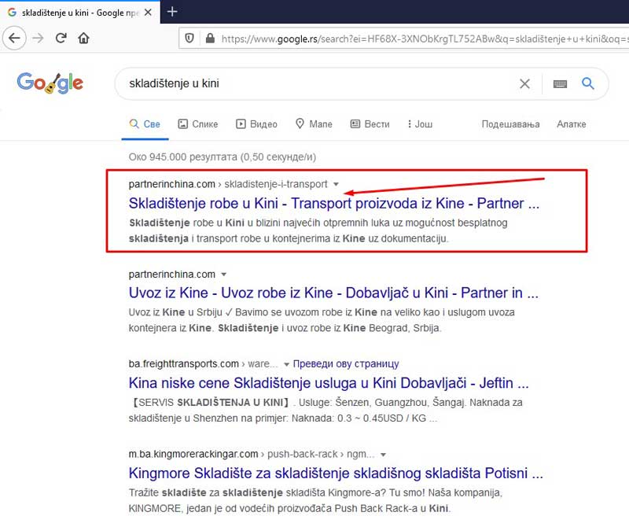Open 'Kina niske cene Skladištenje' result
This screenshot has width=629, height=527.
click(x=329, y=383)
